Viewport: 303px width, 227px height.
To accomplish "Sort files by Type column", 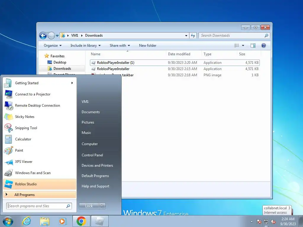I will pos(219,54).
